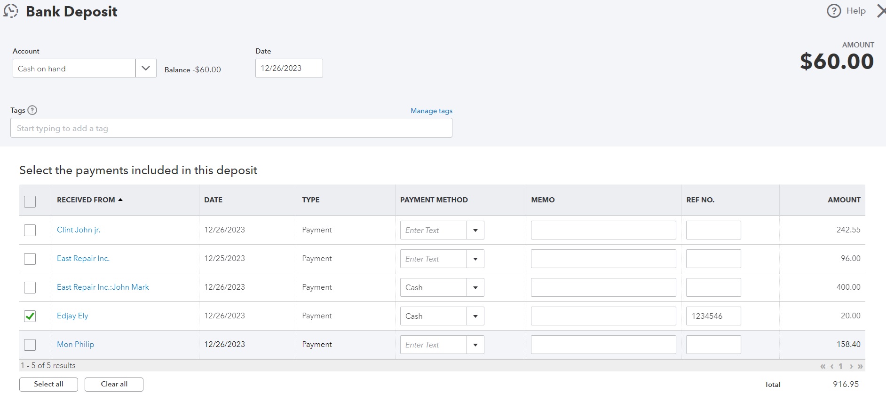Screen dimensions: 886x393
Task: Click the Select all button
Action: tap(48, 384)
